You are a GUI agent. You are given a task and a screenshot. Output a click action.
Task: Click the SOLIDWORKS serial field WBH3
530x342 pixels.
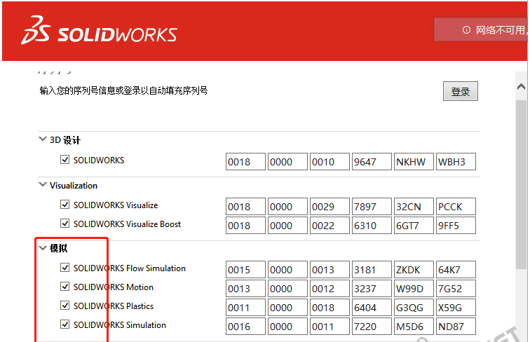coord(456,161)
